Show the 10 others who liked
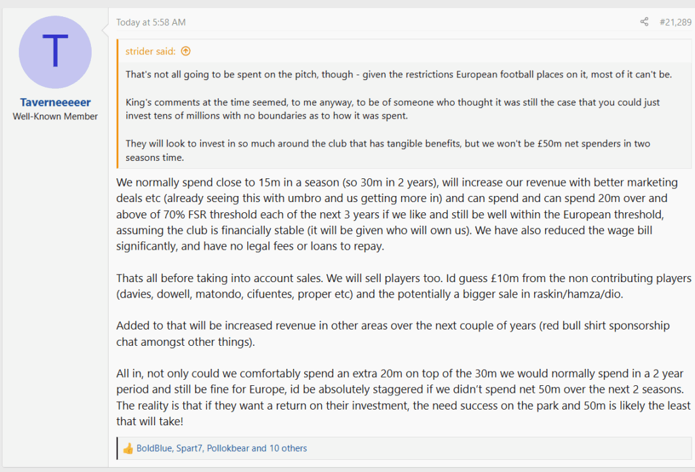Image resolution: width=695 pixels, height=472 pixels. pyautogui.click(x=288, y=448)
